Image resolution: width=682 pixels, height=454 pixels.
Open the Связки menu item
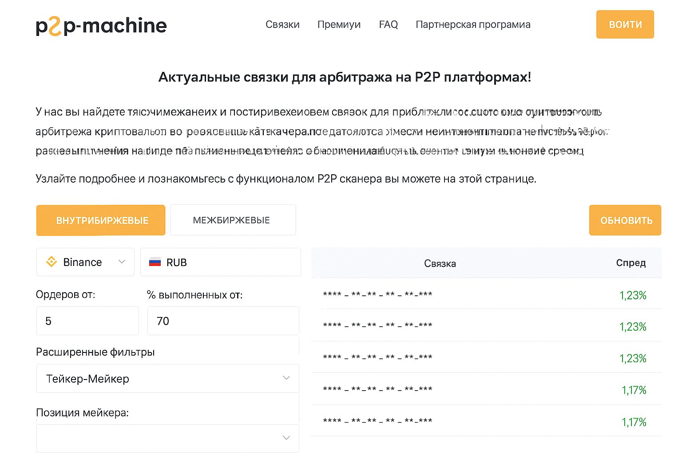tap(282, 24)
